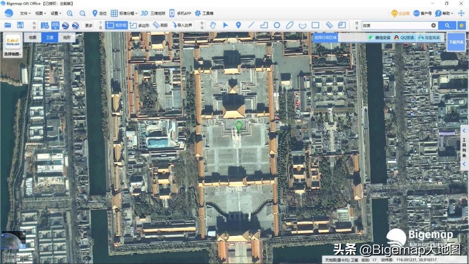The image size is (469, 264).
Task: Select the ruler measure annotation tool
Action: tap(329, 26)
